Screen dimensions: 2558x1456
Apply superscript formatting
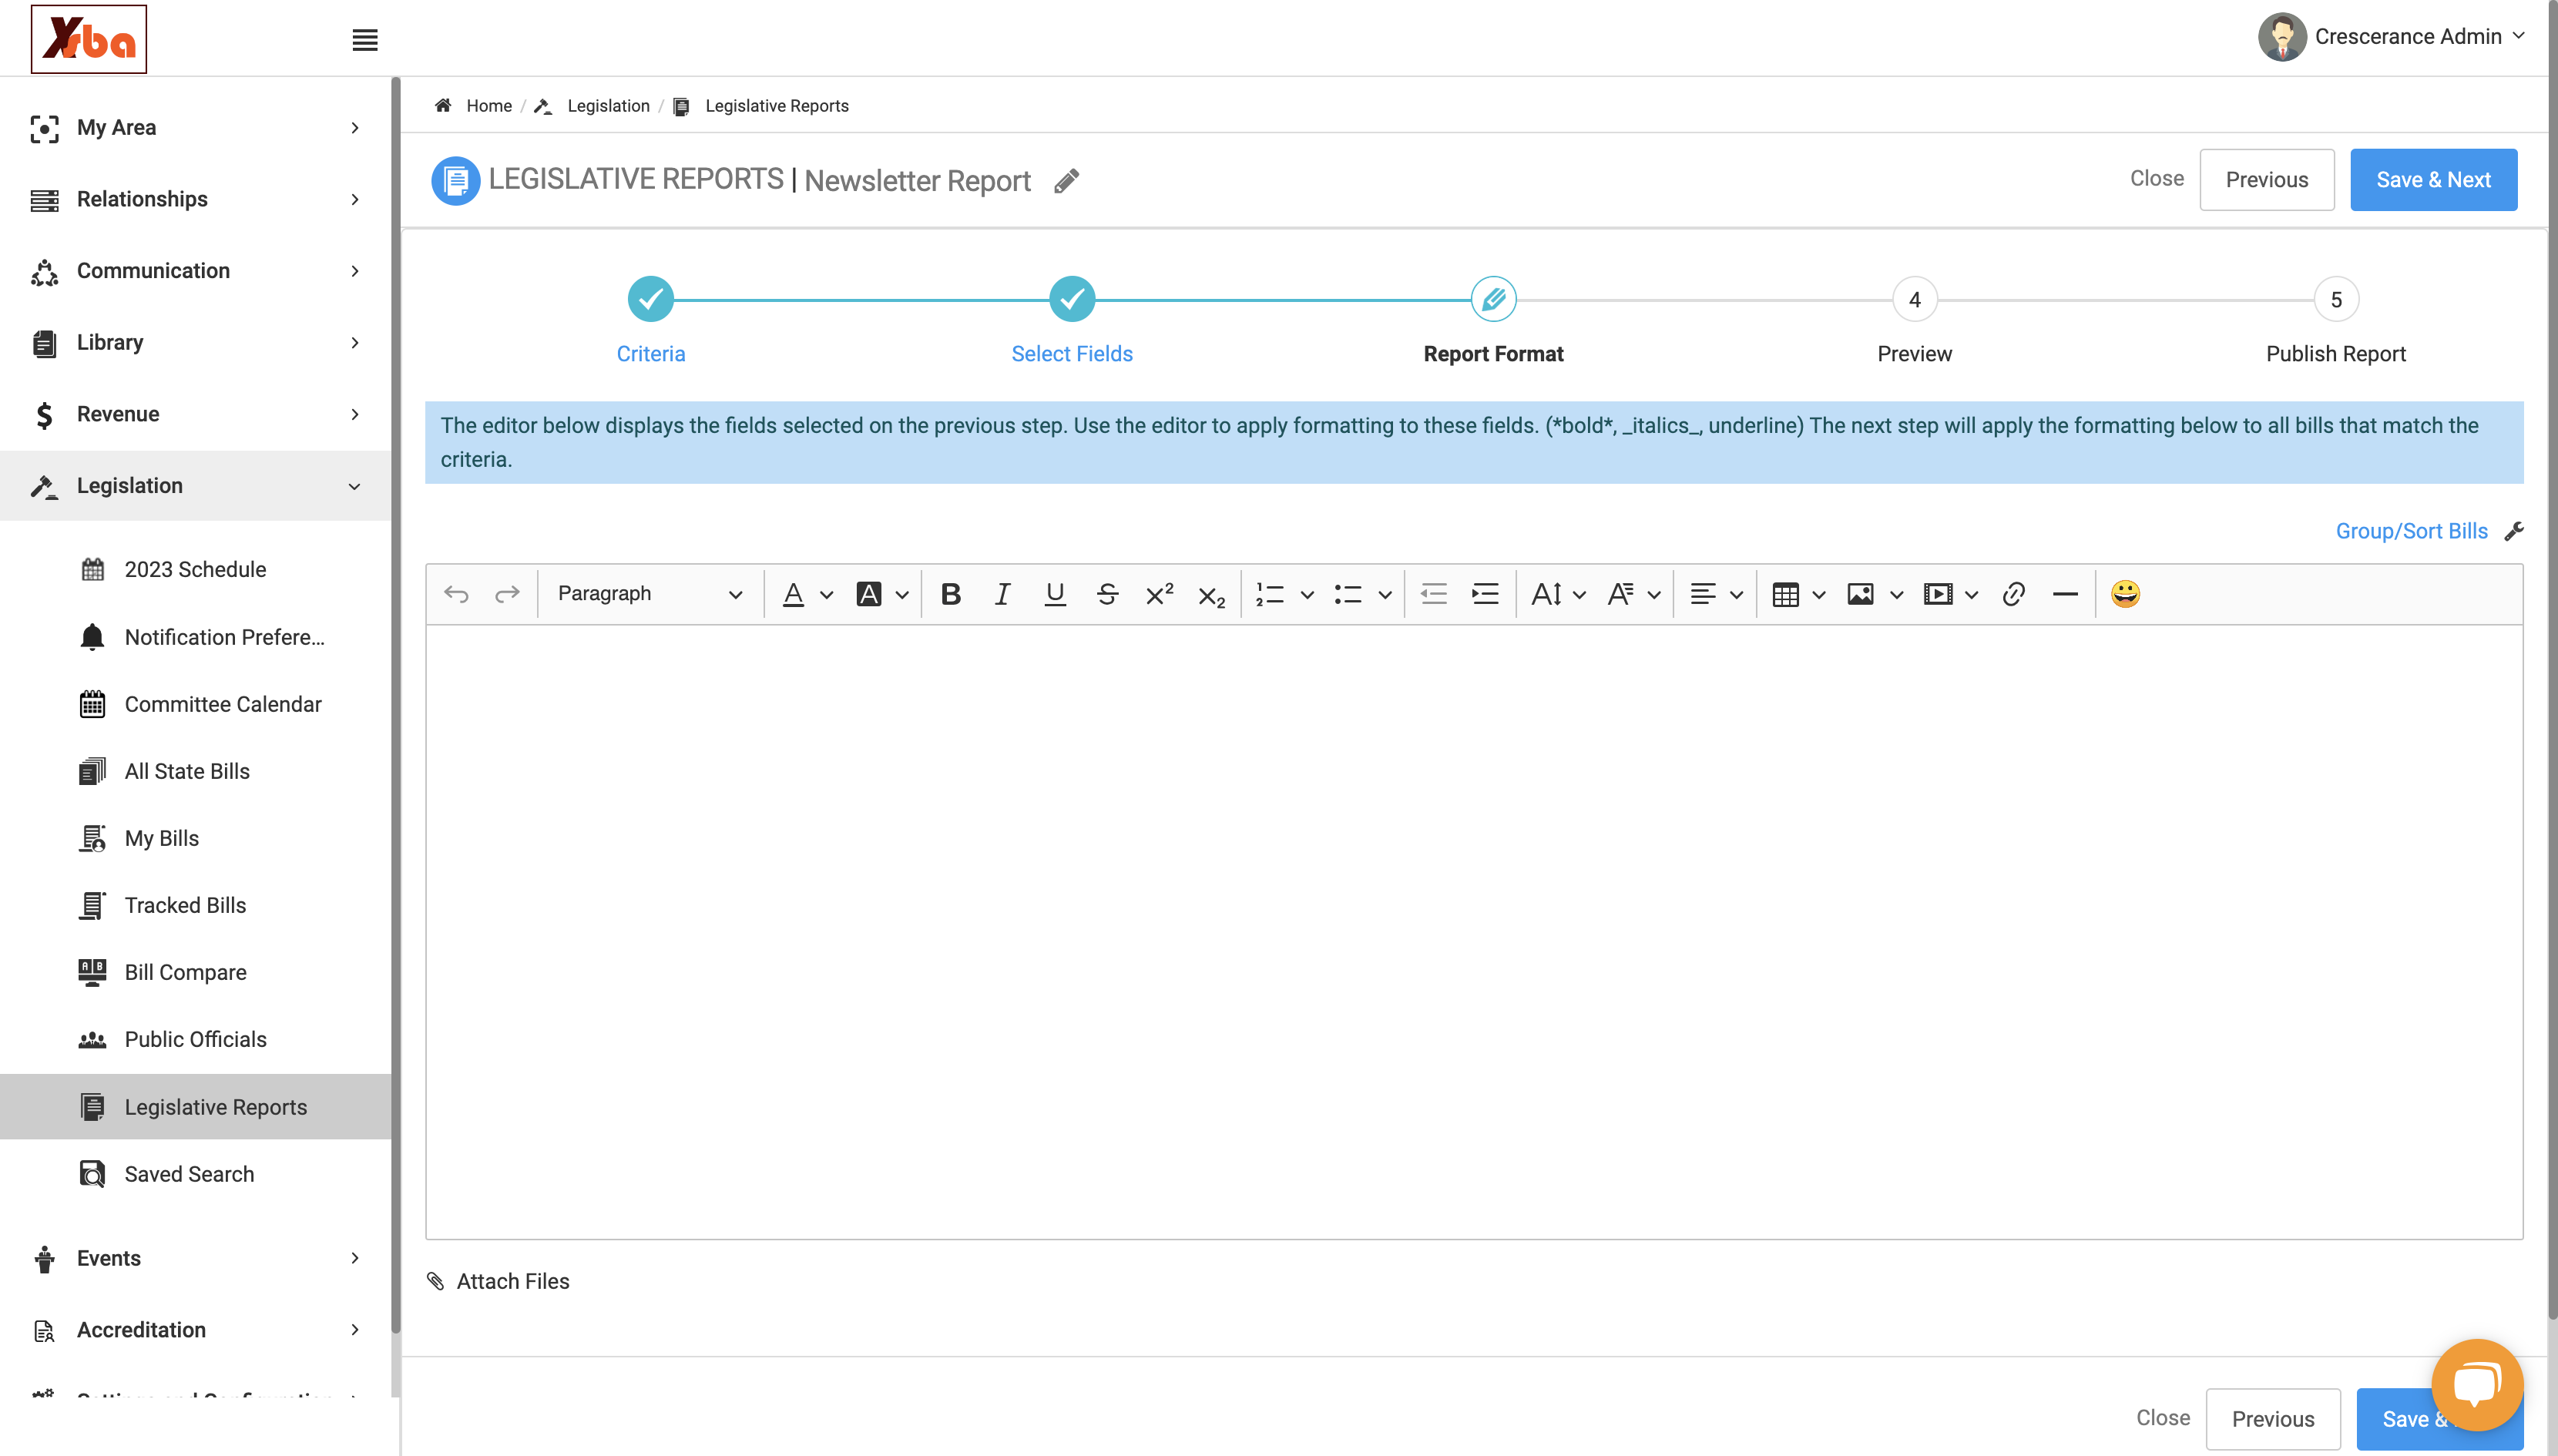pyautogui.click(x=1159, y=594)
